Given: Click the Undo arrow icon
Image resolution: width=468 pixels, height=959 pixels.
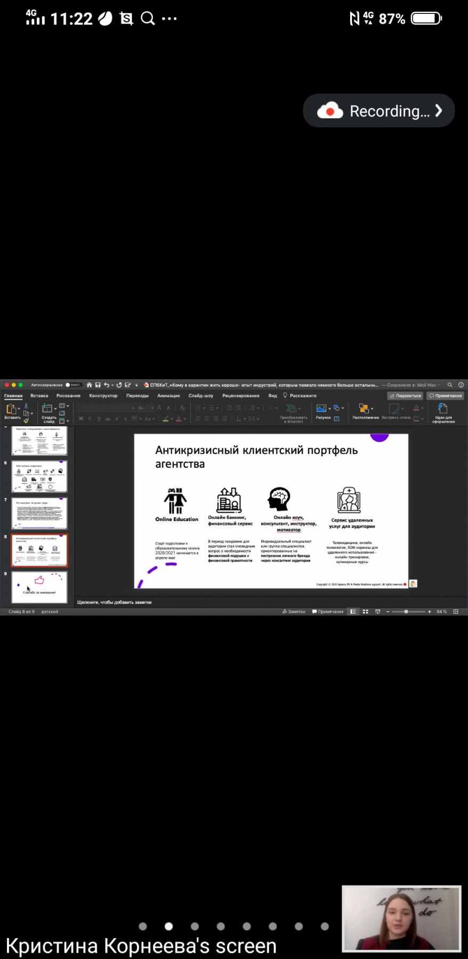Looking at the screenshot, I should coord(107,385).
